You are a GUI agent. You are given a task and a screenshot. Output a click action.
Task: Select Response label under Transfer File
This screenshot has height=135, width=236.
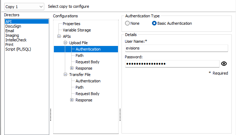[x=84, y=100]
